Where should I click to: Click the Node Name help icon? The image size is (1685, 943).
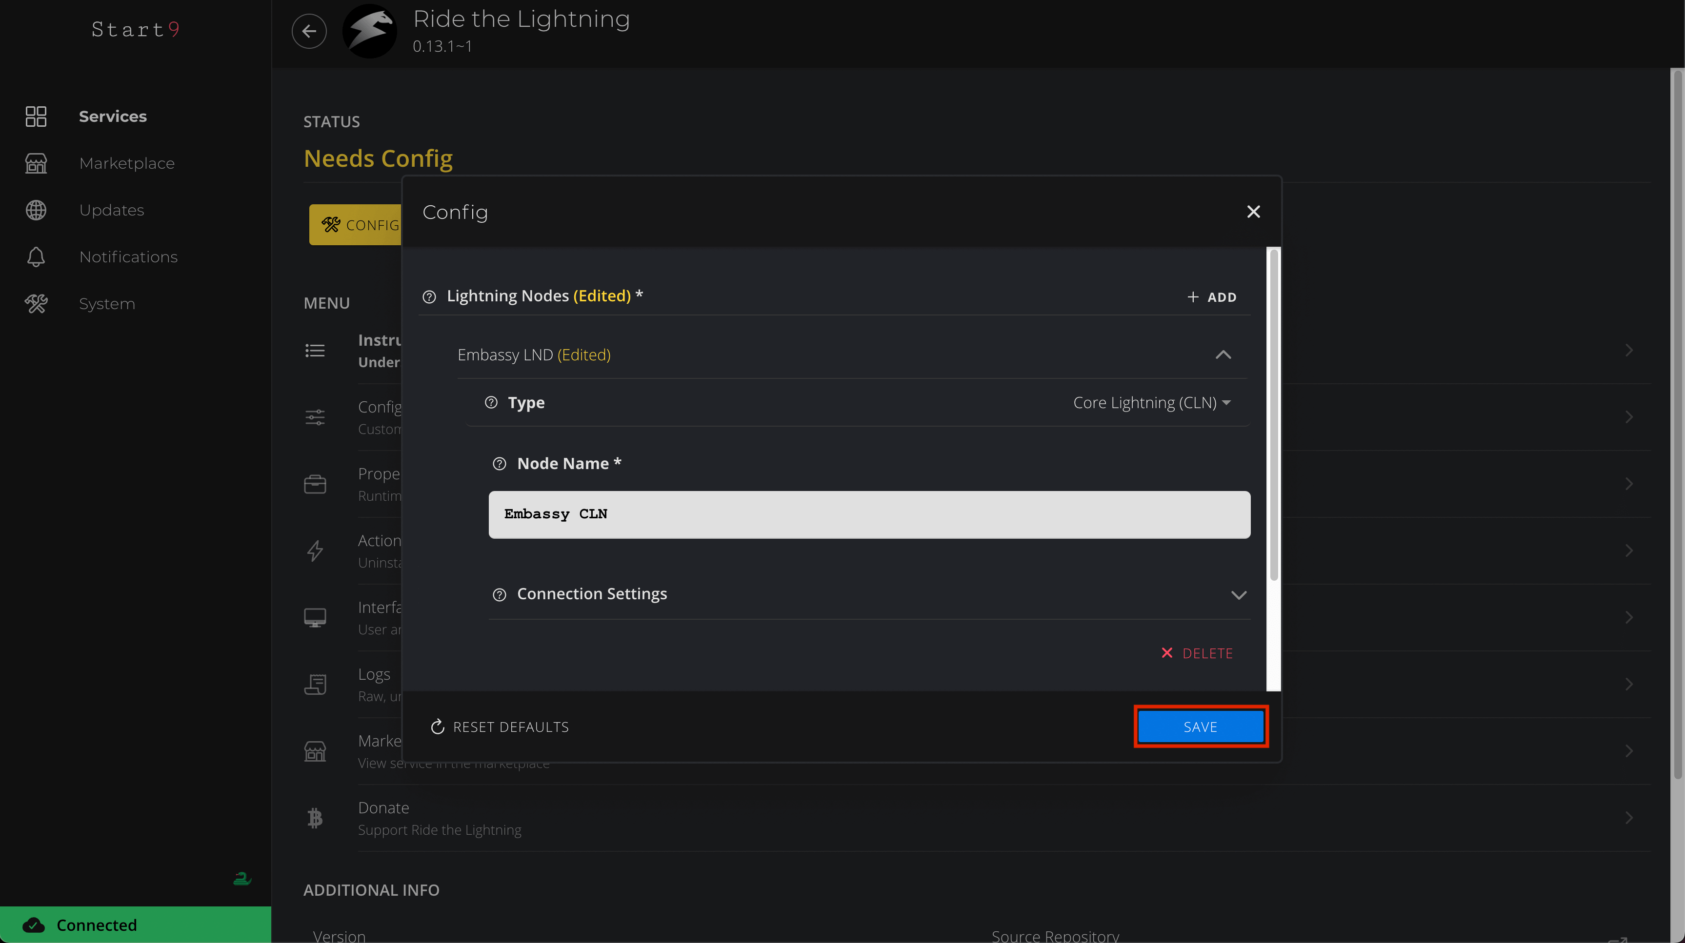499,464
